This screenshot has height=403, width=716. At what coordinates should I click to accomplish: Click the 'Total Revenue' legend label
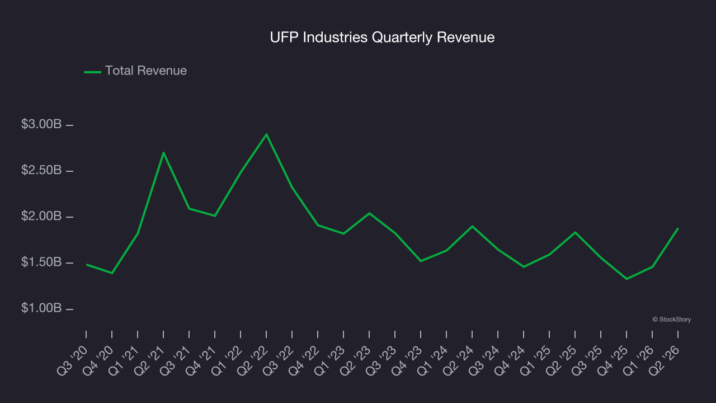(x=146, y=71)
